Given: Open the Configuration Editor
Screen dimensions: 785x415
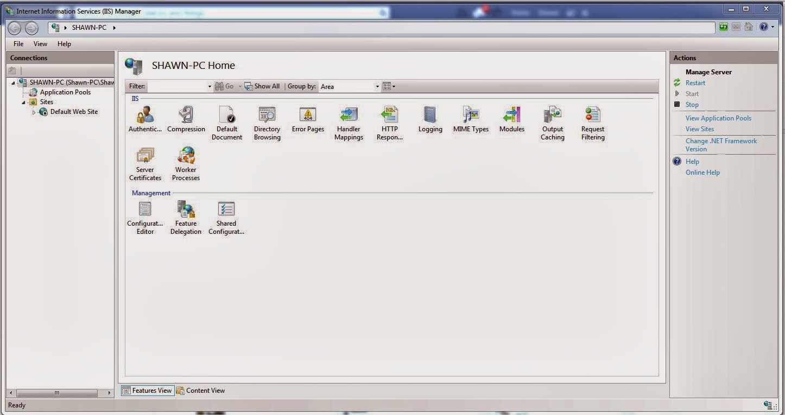Looking at the screenshot, I should pyautogui.click(x=145, y=218).
